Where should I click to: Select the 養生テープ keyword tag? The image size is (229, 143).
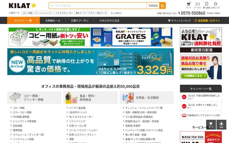[x=81, y=13]
